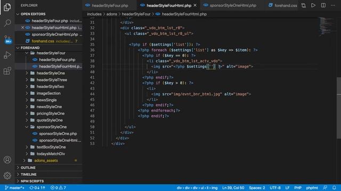Viewport: 341px width, 191px height.
Task: Change language mode PHP in status bar
Action: pos(298,188)
